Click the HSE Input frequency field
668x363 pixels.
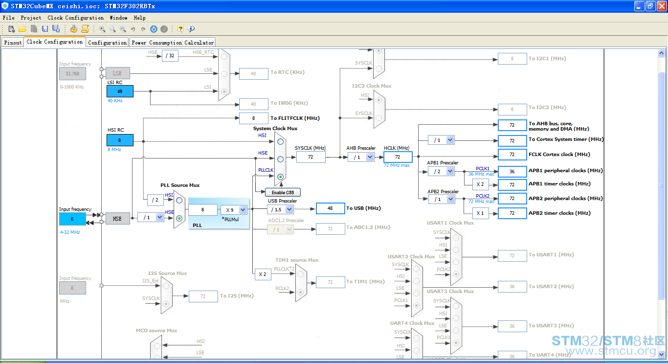pos(72,219)
